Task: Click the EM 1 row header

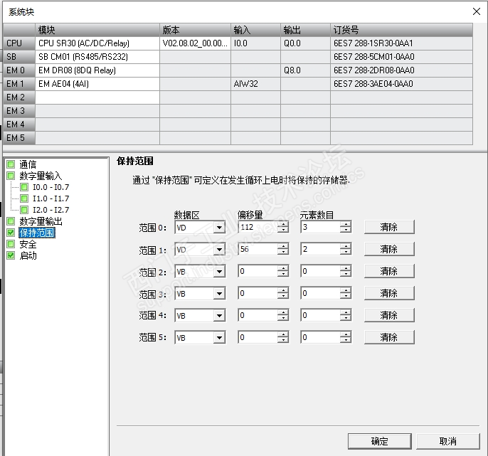Action: 19,84
